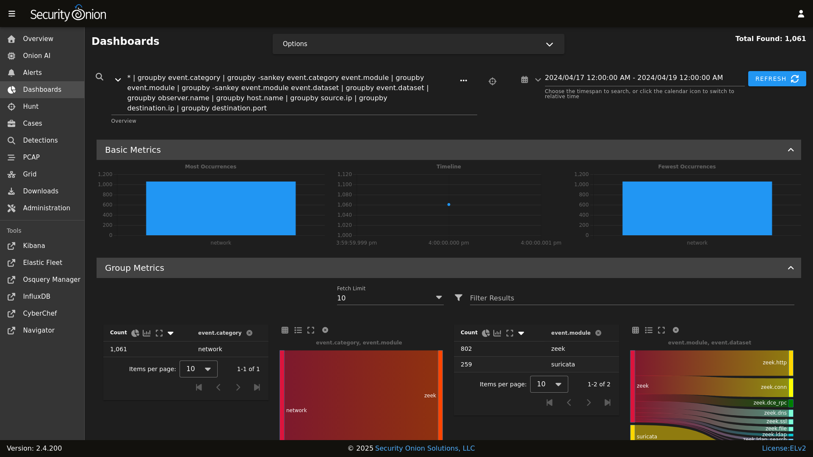
Task: Click the REFRESH button
Action: (x=777, y=79)
